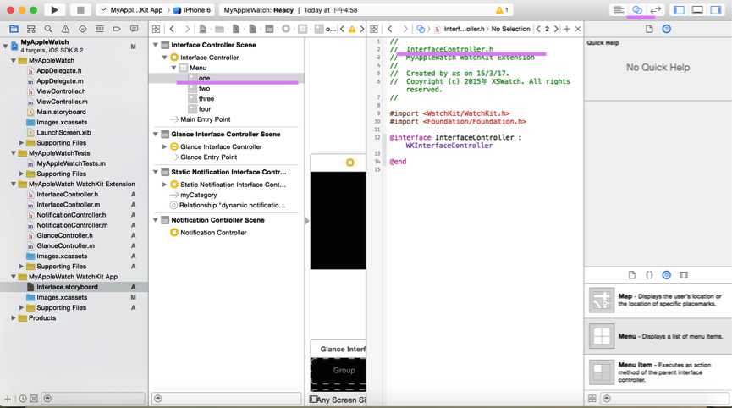The width and height of the screenshot is (732, 408).
Task: Hide the Utilities panel
Action: point(716,10)
